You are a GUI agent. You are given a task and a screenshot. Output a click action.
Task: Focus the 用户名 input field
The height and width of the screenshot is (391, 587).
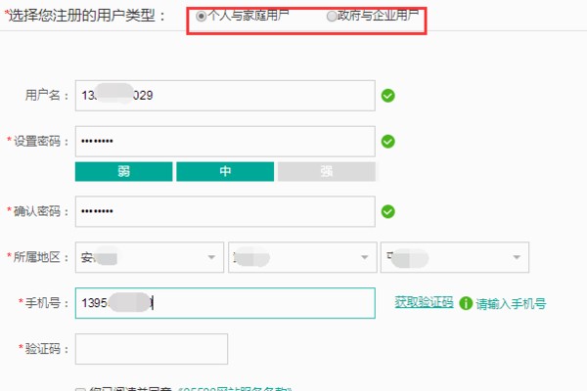pos(225,96)
